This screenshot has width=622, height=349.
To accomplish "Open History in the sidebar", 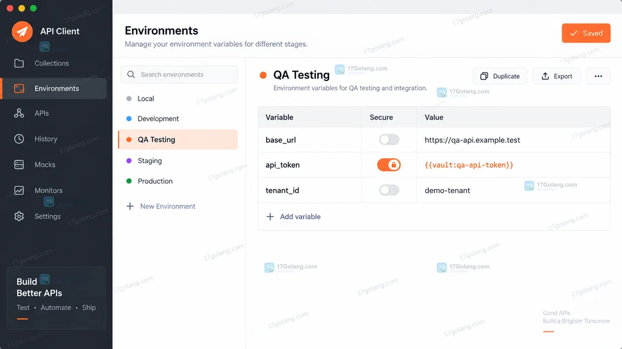I will pyautogui.click(x=46, y=139).
